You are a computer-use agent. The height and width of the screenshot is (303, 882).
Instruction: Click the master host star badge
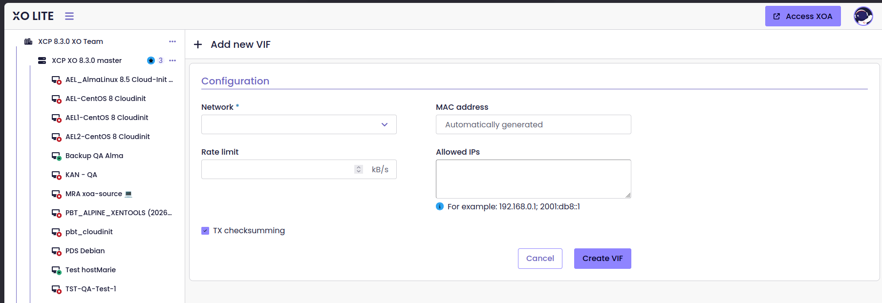click(x=151, y=61)
